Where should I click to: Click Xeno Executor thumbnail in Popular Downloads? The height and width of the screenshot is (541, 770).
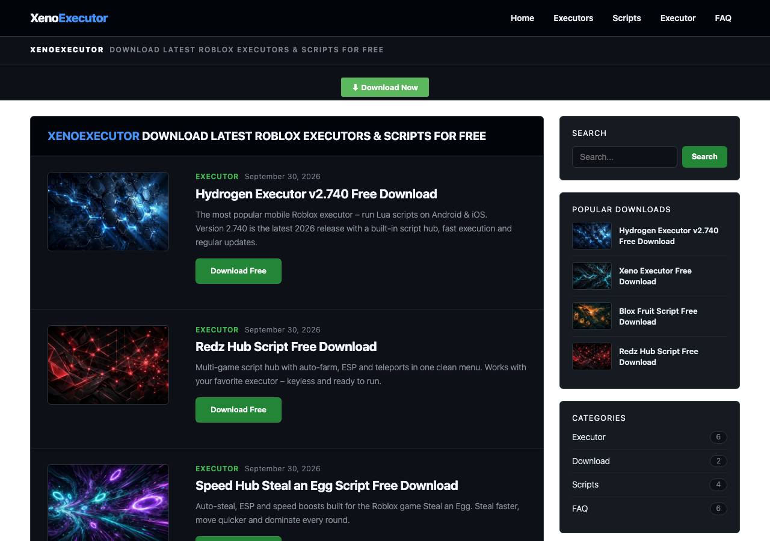(x=592, y=276)
